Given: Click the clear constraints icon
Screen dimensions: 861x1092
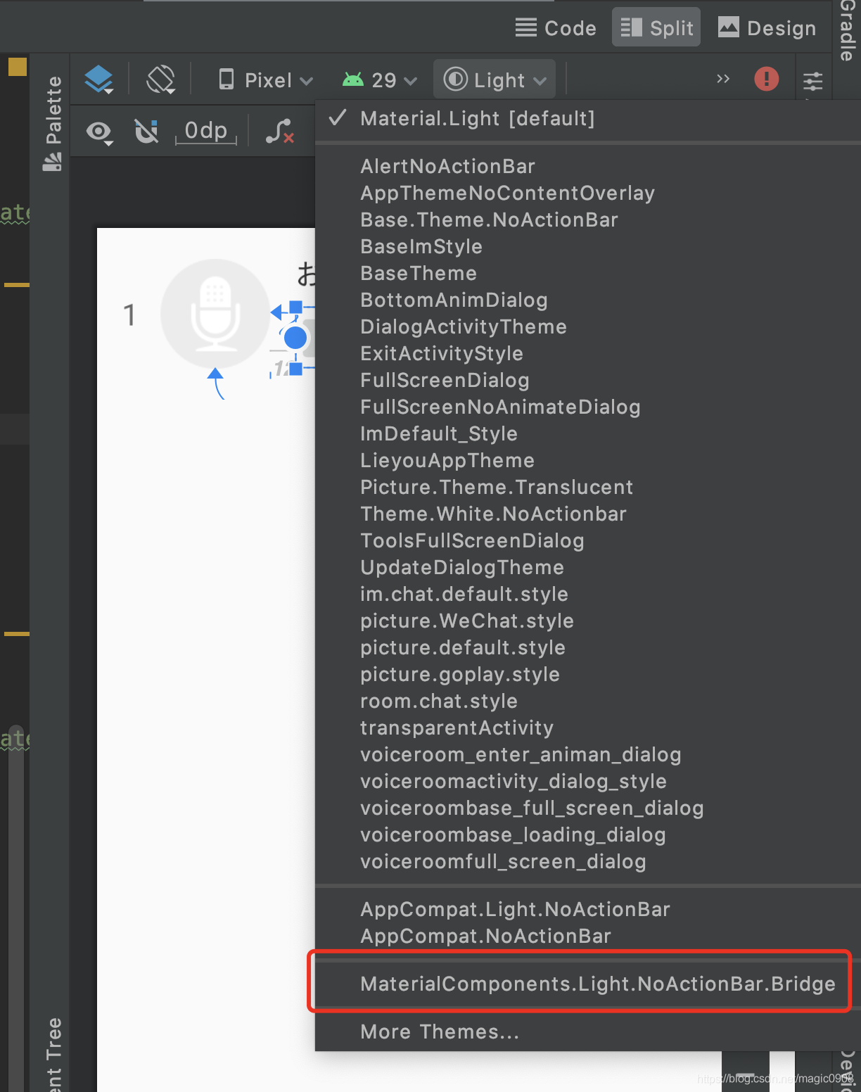Looking at the screenshot, I should coord(279,131).
